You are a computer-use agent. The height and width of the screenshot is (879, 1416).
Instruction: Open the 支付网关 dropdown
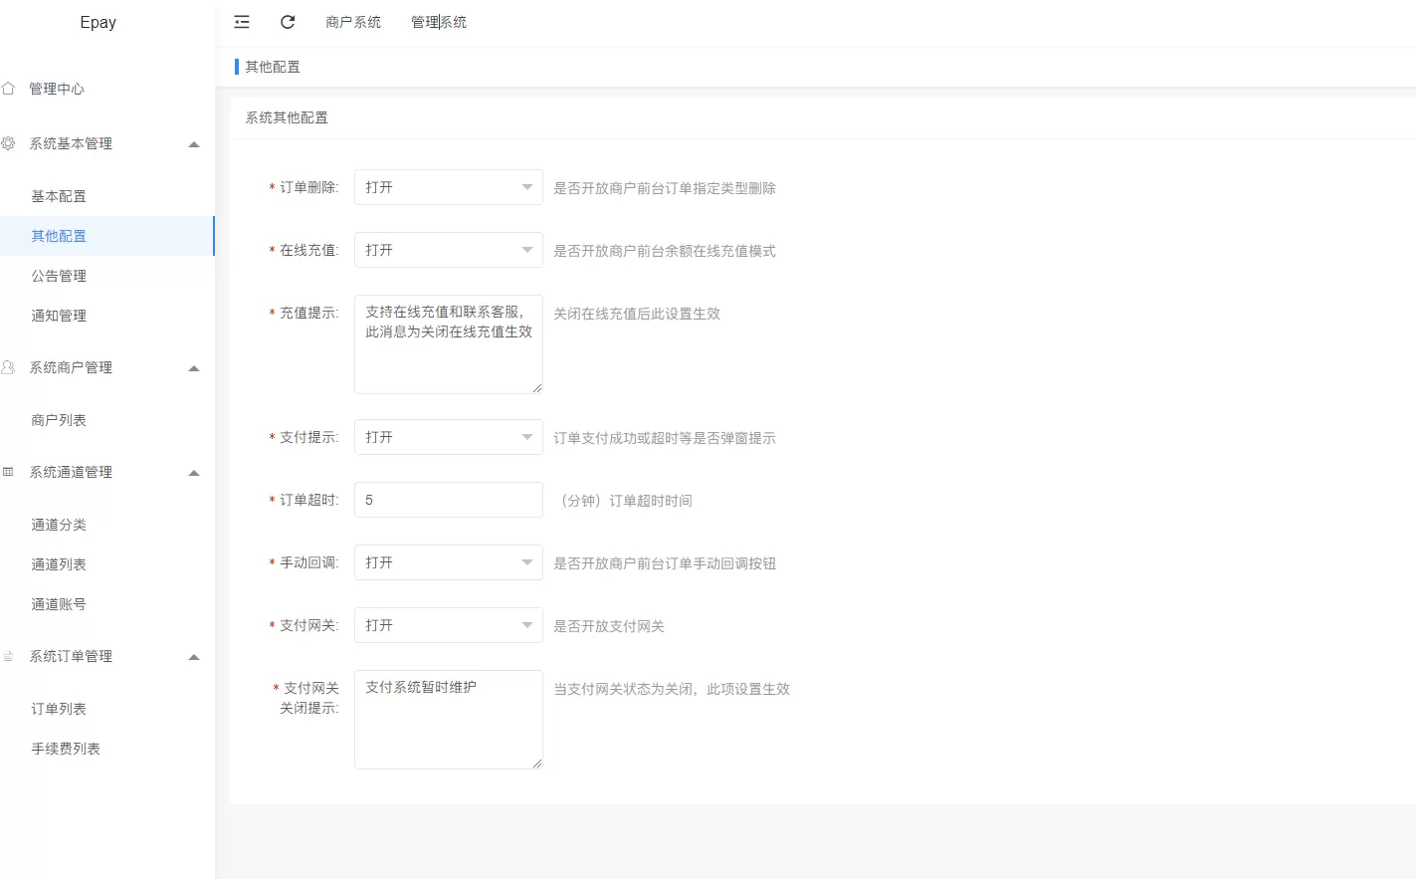click(448, 625)
